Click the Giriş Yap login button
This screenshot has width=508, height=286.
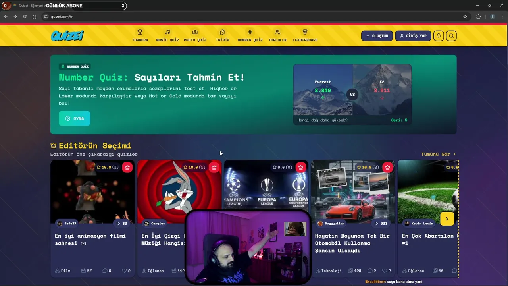click(x=413, y=36)
